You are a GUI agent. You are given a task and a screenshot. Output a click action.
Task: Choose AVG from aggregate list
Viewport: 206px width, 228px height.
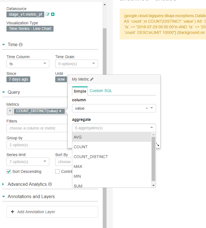click(112, 137)
